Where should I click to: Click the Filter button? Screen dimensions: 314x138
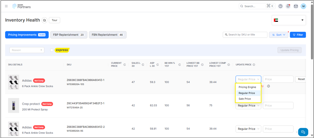(x=298, y=35)
